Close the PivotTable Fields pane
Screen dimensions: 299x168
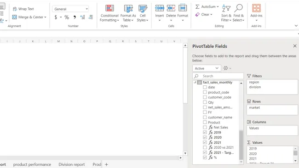[295, 46]
